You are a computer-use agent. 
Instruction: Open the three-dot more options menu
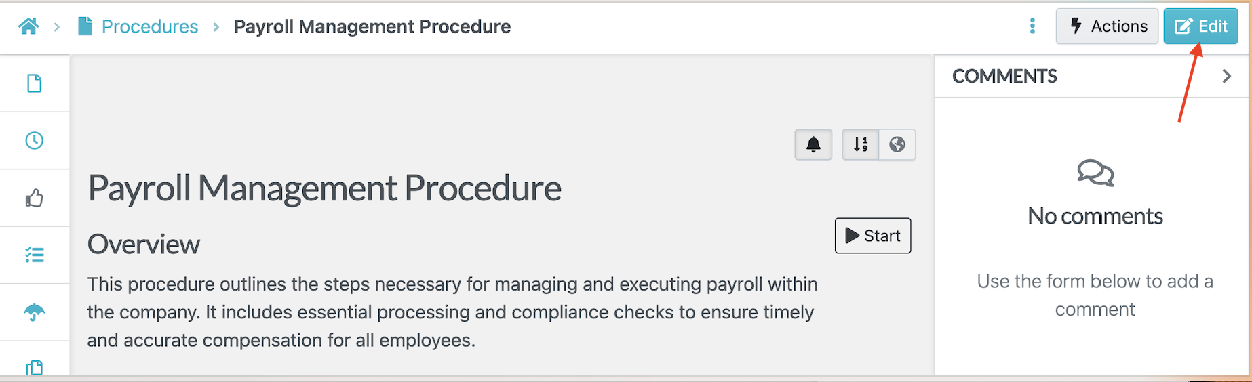coord(1032,26)
